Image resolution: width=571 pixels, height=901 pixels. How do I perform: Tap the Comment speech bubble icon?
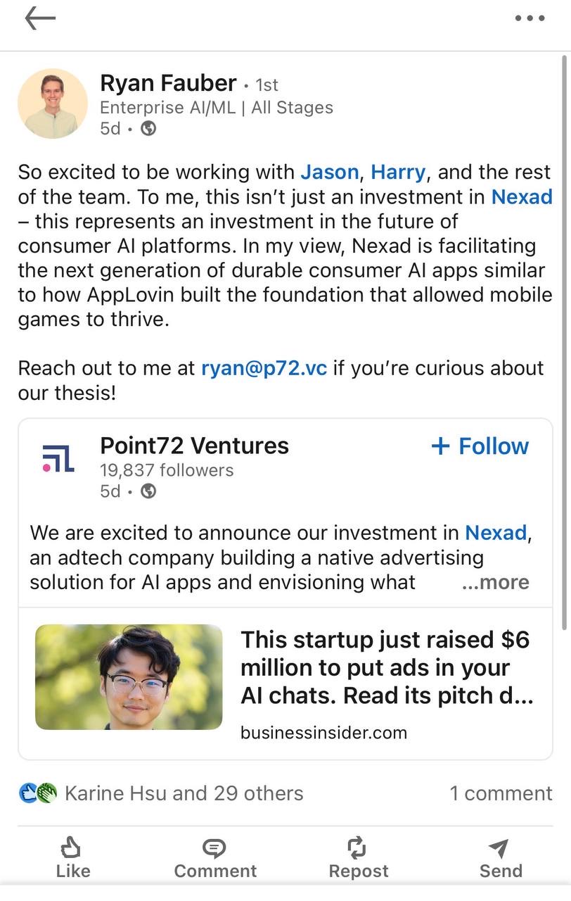[x=214, y=847]
